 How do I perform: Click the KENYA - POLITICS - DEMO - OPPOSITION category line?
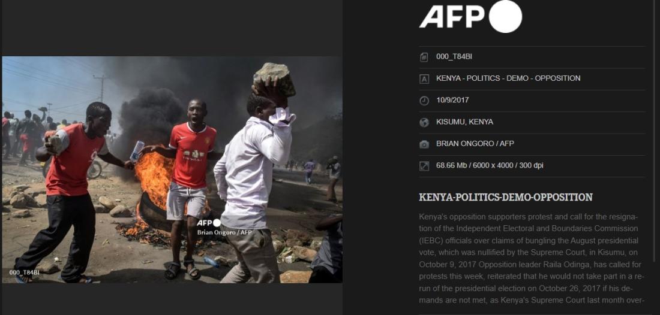(x=508, y=78)
